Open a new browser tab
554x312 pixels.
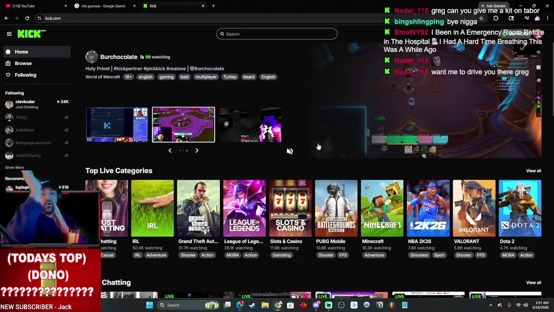tap(213, 6)
